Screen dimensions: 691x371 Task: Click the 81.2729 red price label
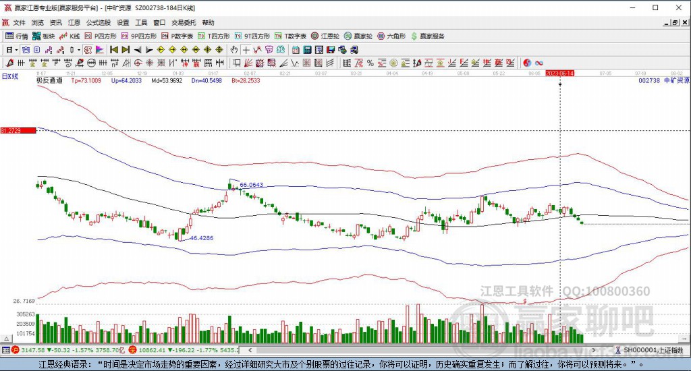pyautogui.click(x=18, y=130)
